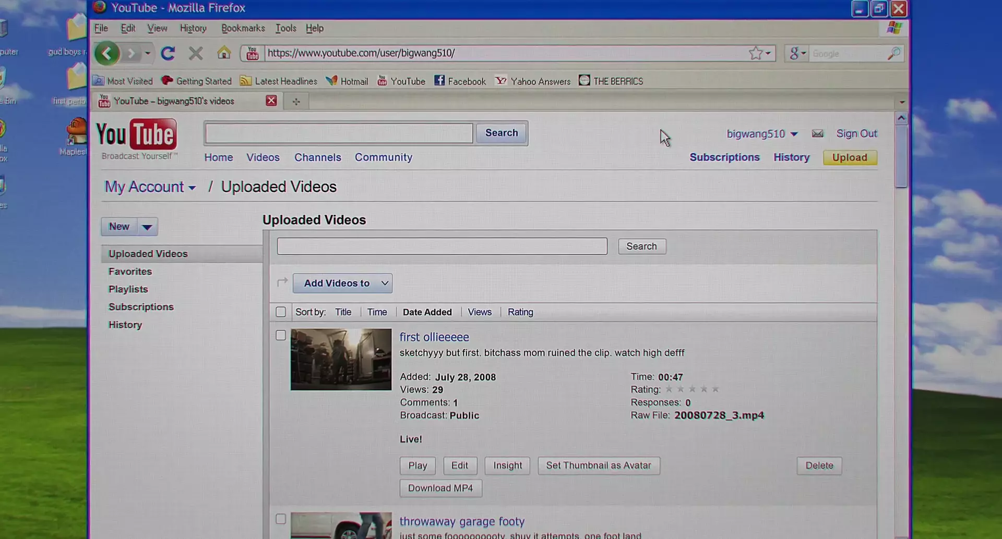This screenshot has width=1002, height=539.
Task: Open the New button dropdown arrow
Action: click(x=147, y=227)
